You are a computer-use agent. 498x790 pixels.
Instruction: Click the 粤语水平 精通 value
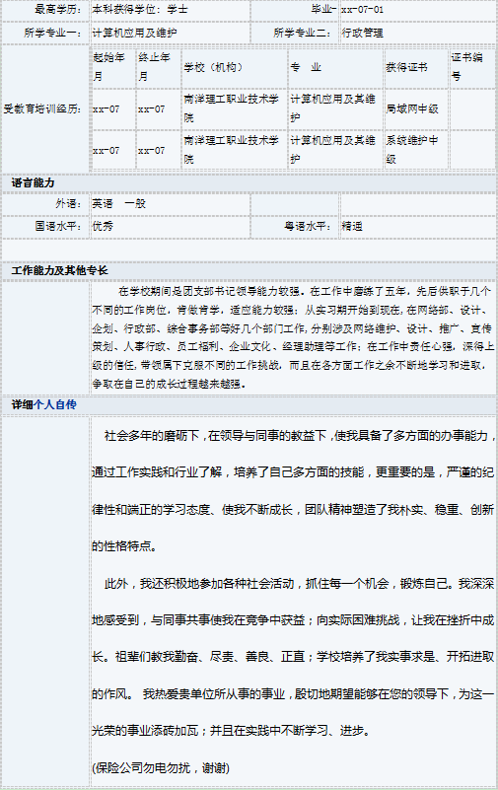[x=352, y=226]
